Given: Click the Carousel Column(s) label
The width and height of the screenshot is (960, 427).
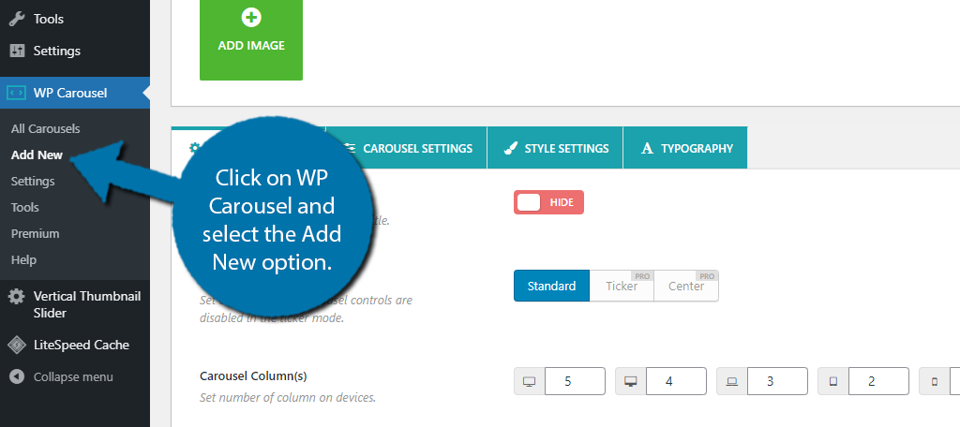Looking at the screenshot, I should [x=253, y=375].
